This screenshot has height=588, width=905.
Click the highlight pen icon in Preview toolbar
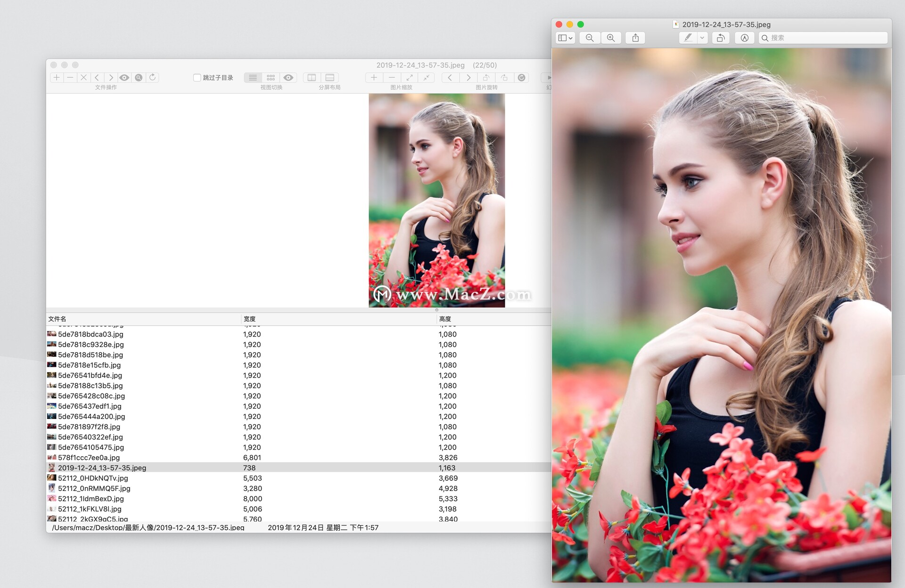click(x=688, y=38)
